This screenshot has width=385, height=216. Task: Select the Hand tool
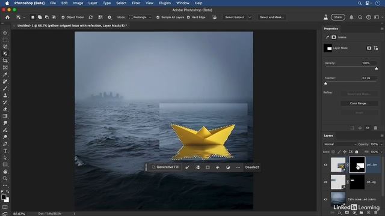5,172
